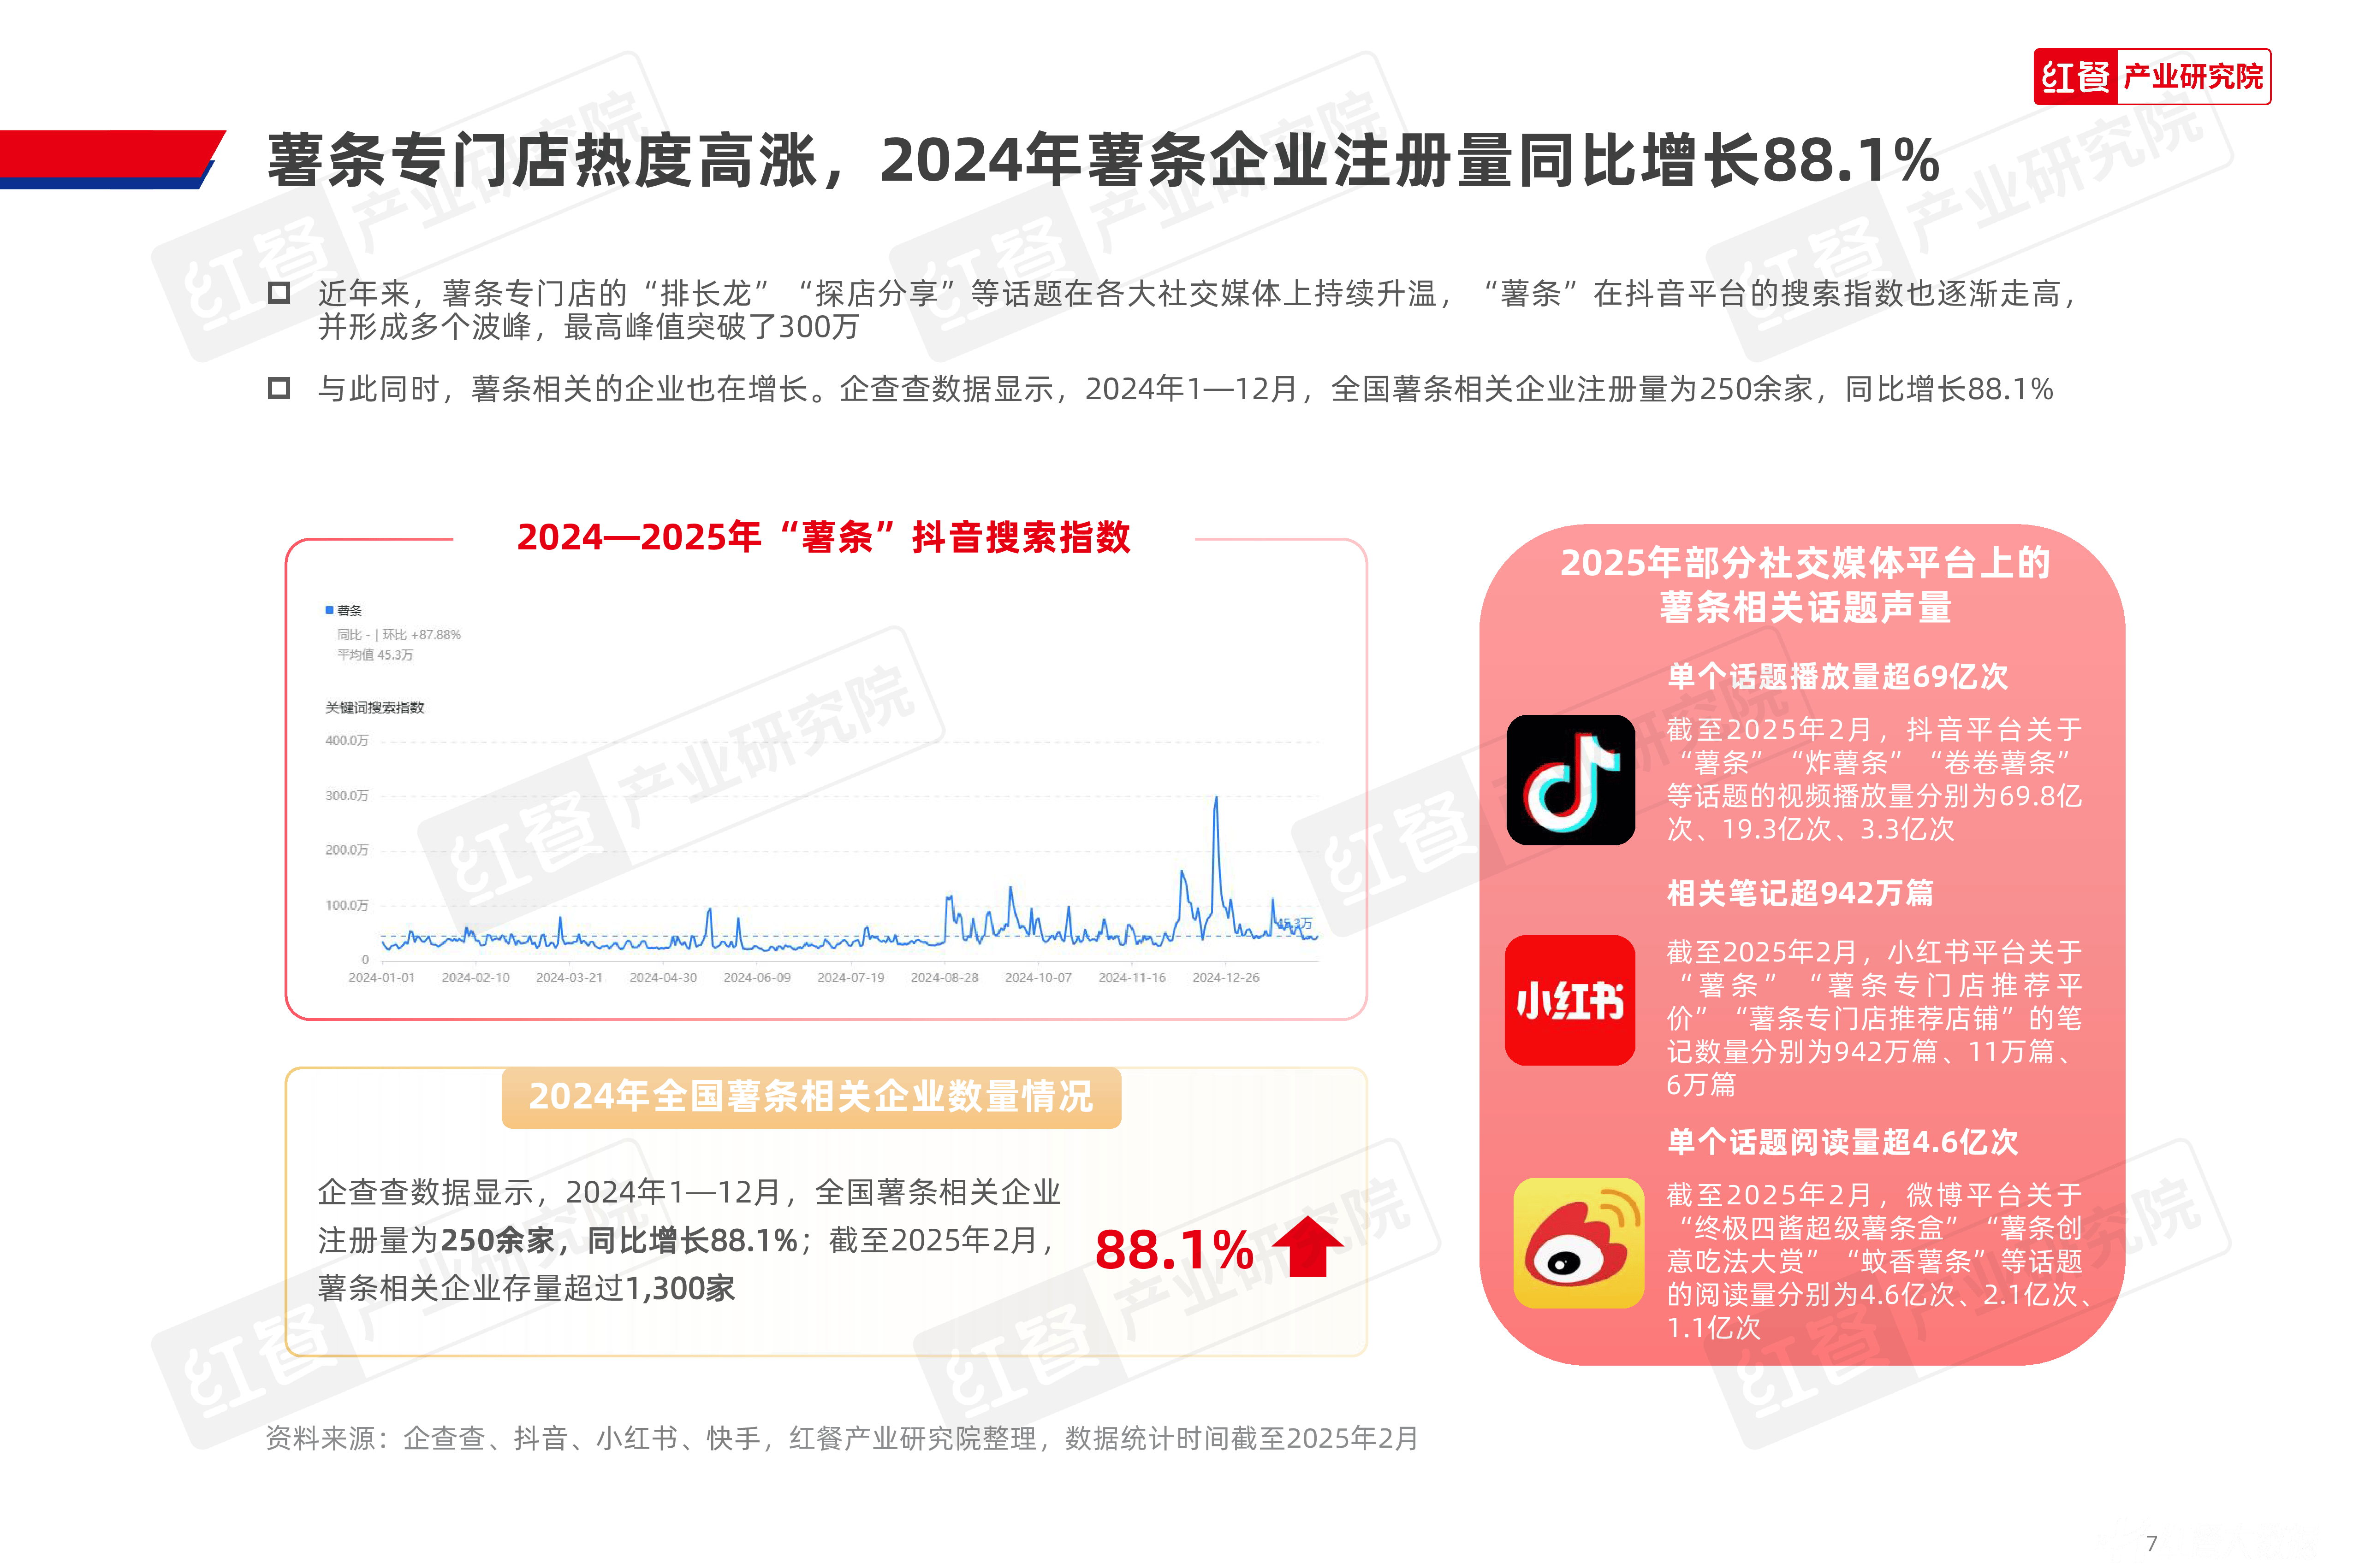Click the first square bullet before 近年来
Viewport: 2353px width, 1568px height.
click(279, 293)
